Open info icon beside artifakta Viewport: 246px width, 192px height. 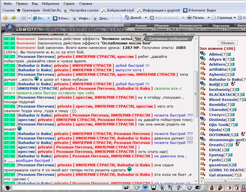234,69
